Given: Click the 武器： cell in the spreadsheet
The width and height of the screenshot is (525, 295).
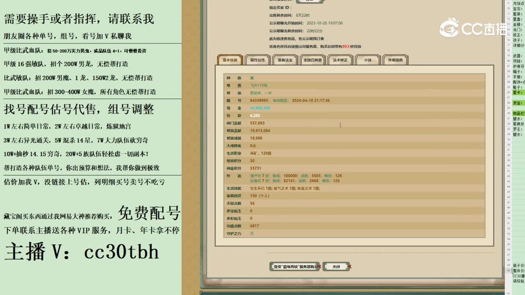Looking at the screenshot, I should 518,56.
